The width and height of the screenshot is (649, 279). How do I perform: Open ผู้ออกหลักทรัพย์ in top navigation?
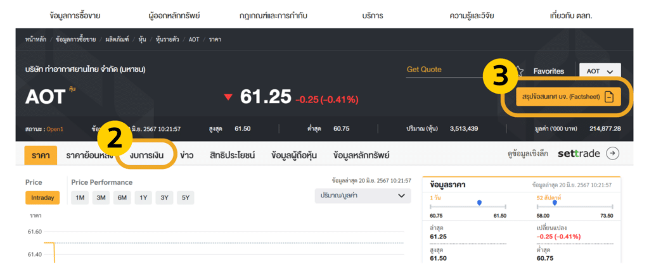(x=174, y=16)
